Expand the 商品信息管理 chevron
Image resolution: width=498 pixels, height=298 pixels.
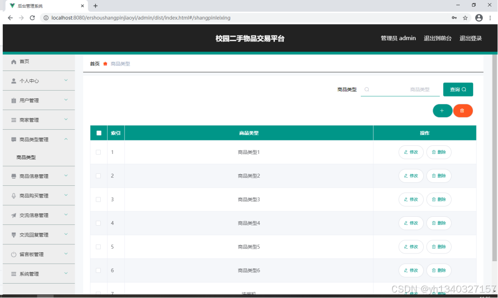coord(66,175)
